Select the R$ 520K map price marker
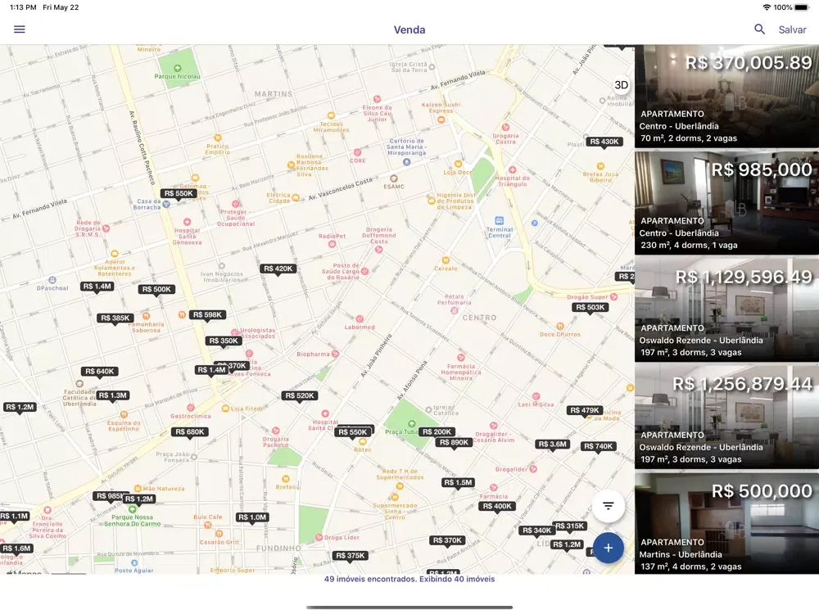819x614 pixels. coord(299,395)
